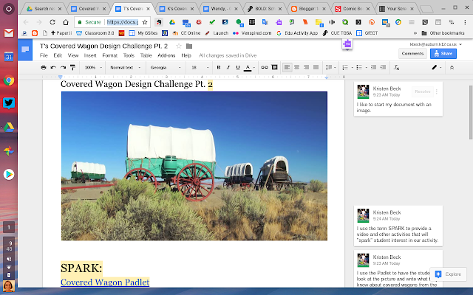Go to the browser home page
473x295 pixels.
pos(66,22)
